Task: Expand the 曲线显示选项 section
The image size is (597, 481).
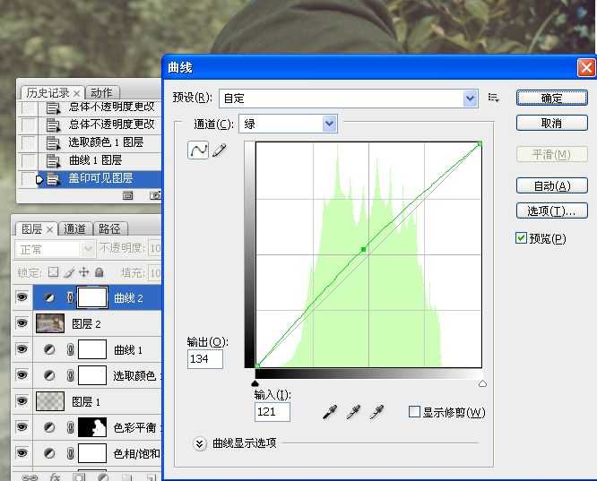Action: point(200,443)
